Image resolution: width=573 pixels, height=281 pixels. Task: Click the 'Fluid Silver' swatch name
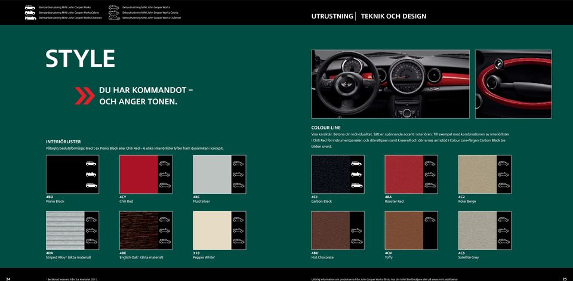tap(201, 201)
